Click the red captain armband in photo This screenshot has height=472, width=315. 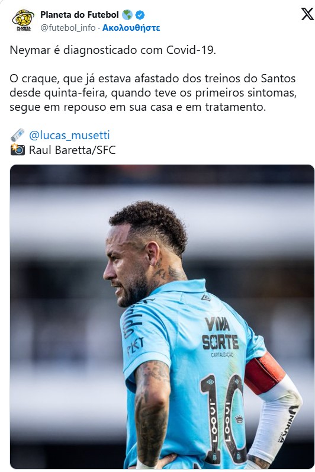(263, 373)
